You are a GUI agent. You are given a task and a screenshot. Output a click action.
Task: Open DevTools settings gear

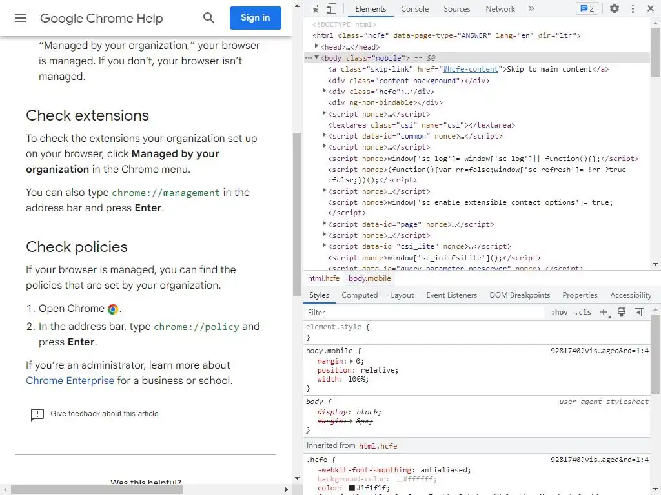(x=615, y=8)
